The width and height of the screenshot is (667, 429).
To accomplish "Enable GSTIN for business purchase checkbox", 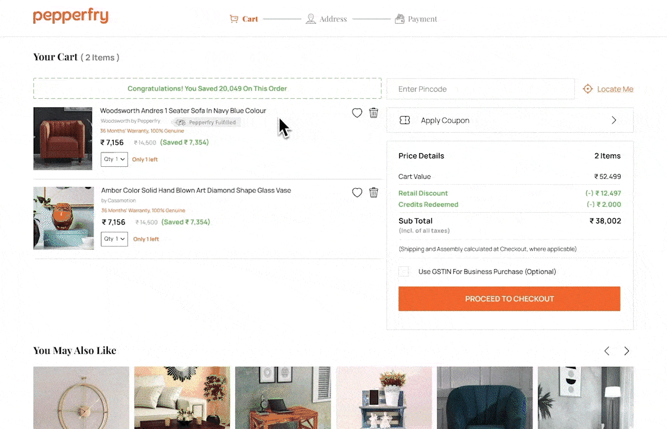I will (x=404, y=272).
